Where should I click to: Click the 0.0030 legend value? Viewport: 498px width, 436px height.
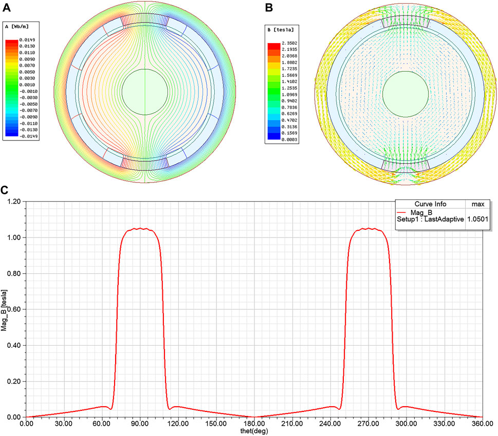click(x=27, y=78)
